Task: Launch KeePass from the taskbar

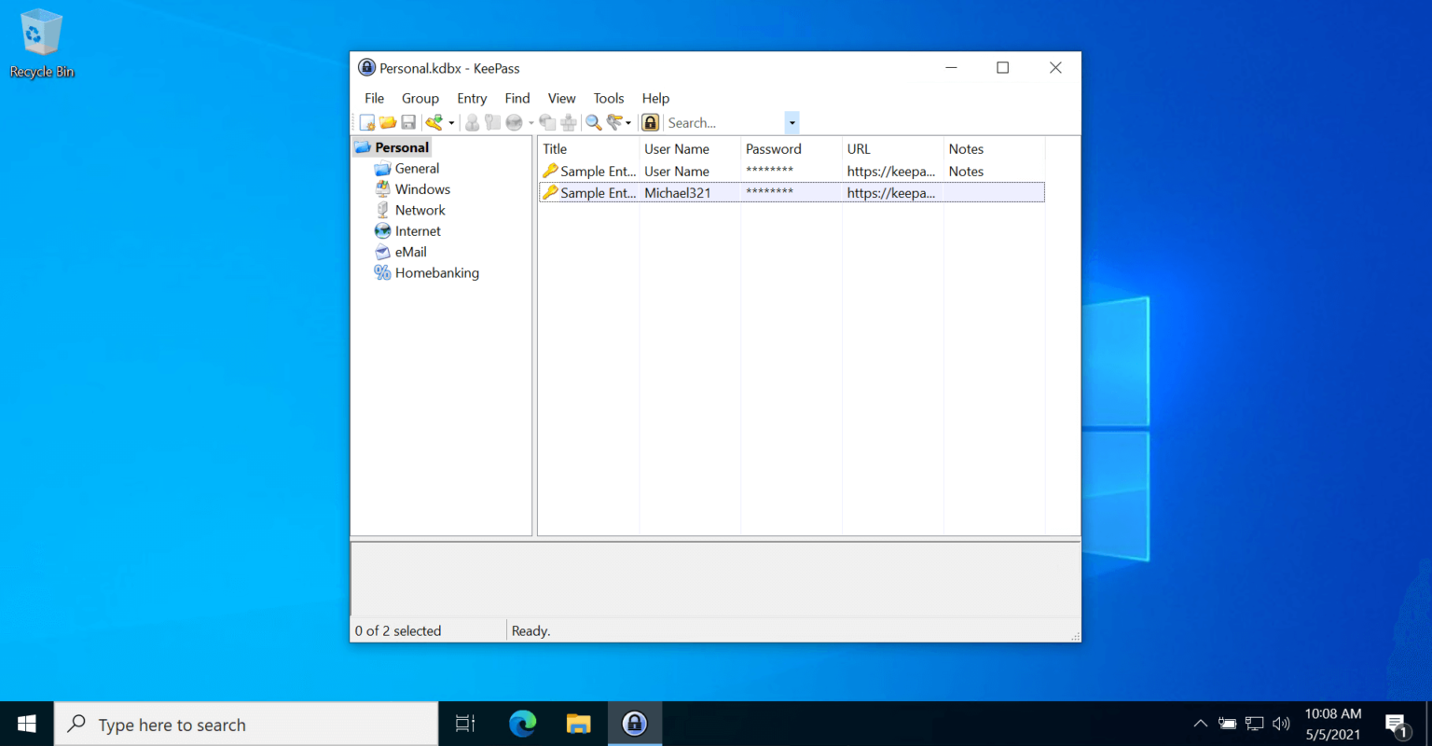Action: point(635,723)
